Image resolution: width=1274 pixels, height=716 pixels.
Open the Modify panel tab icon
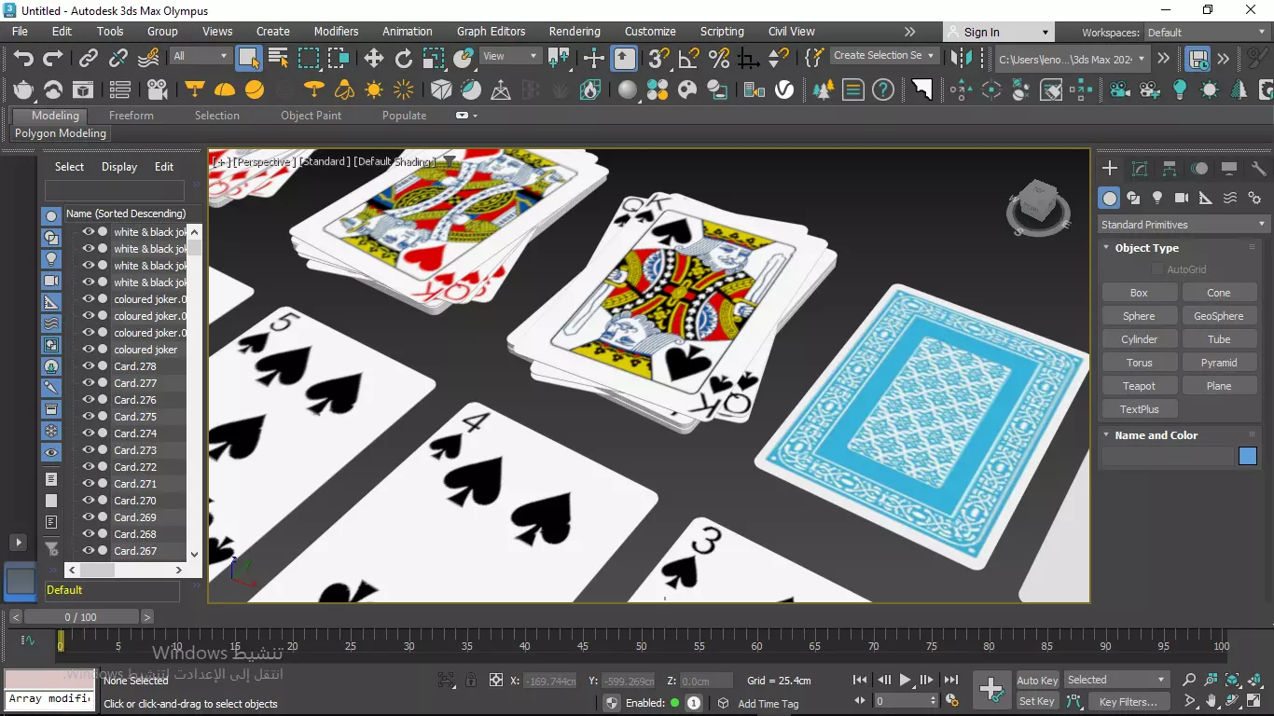tap(1140, 169)
